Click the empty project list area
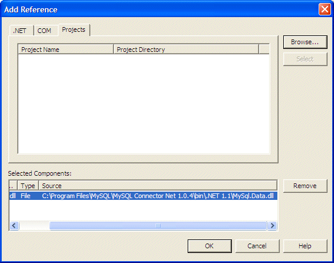Image resolution: width=334 pixels, height=263 pixels. [144, 104]
